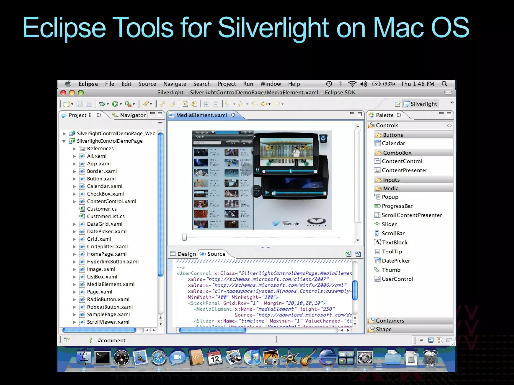Screen dimensions: 514x385
Task: Toggle the Media drawer in Palette
Action: coord(391,188)
